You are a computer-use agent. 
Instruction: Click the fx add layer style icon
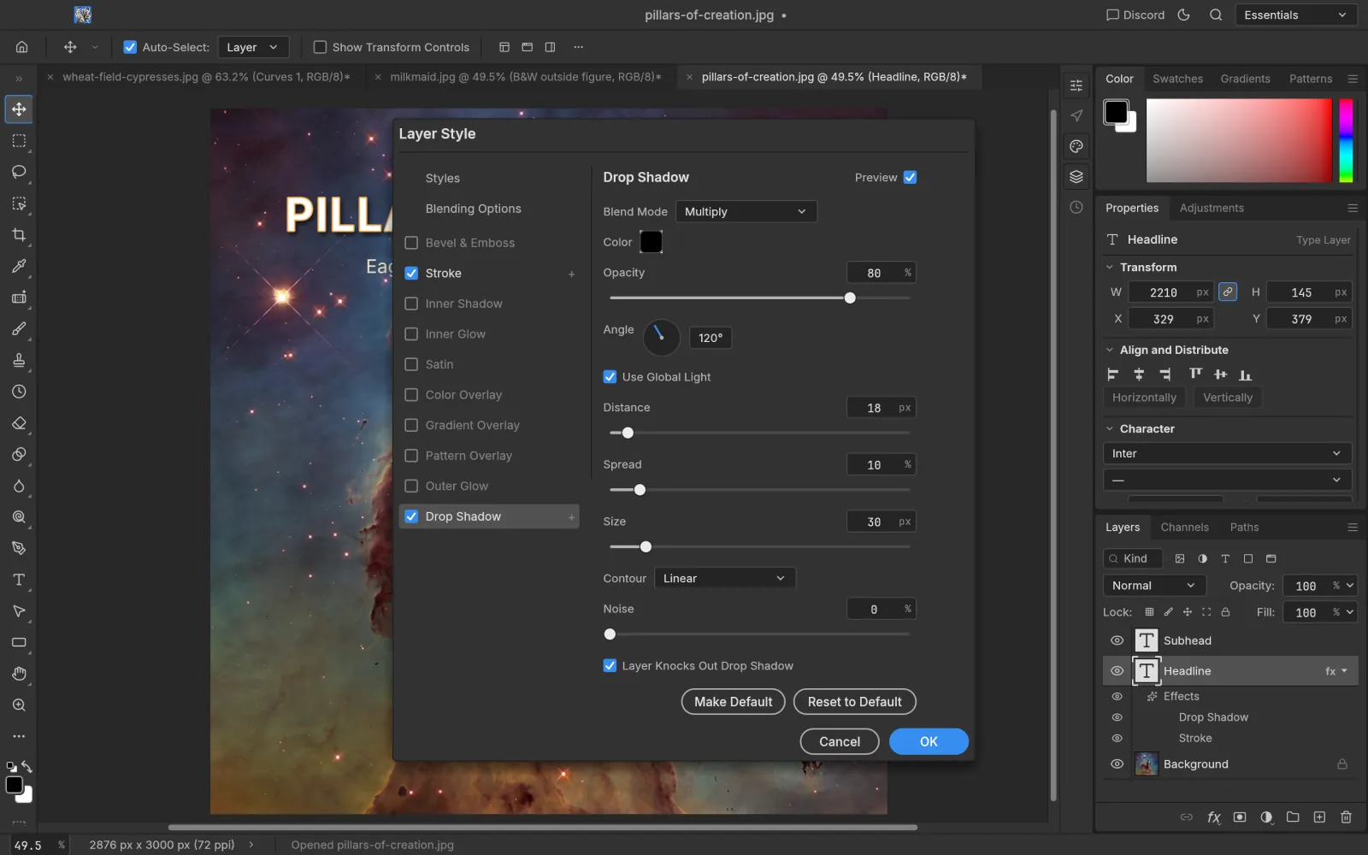(1213, 817)
